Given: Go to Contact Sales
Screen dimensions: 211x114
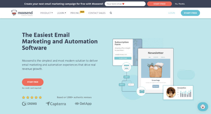Looking at the screenshot, I should pos(97,13).
